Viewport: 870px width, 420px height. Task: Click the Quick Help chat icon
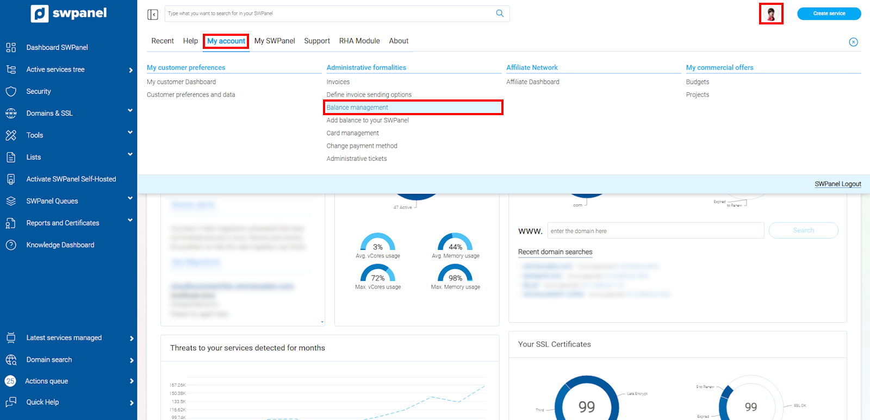[x=11, y=402]
